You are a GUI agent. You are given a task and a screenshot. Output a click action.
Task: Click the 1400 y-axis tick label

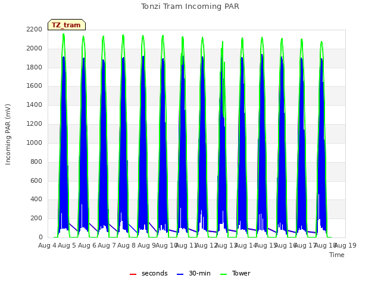pos(35,104)
